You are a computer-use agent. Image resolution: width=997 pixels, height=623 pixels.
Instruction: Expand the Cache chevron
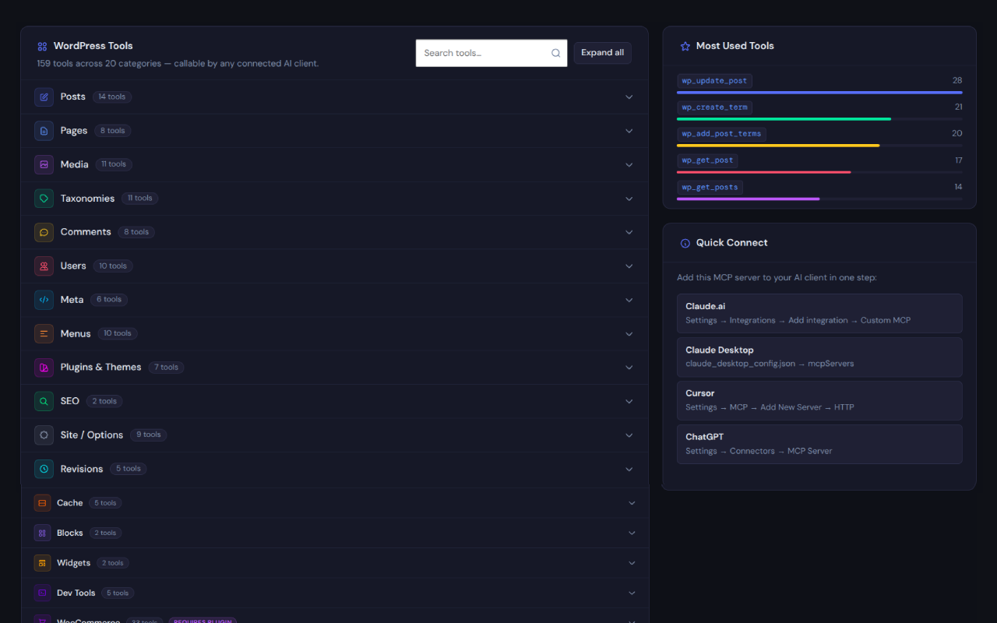click(x=632, y=503)
